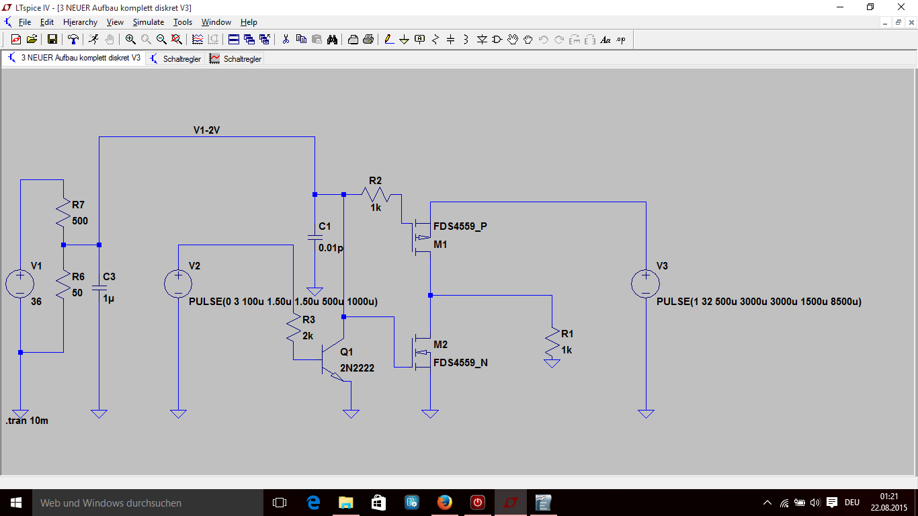This screenshot has width=918, height=516.
Task: Pick the Resistor tool in toolbar
Action: coord(435,40)
